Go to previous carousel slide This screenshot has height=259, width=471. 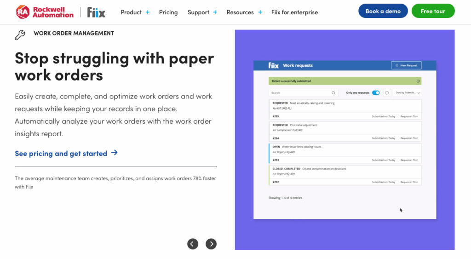click(x=193, y=244)
